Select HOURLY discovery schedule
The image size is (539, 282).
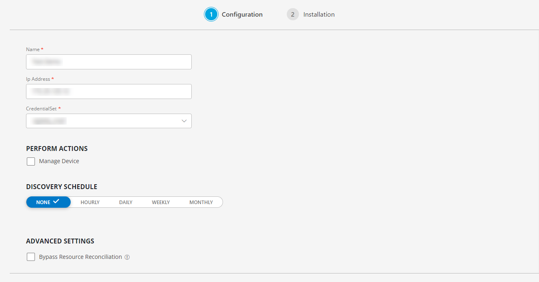pyautogui.click(x=90, y=202)
